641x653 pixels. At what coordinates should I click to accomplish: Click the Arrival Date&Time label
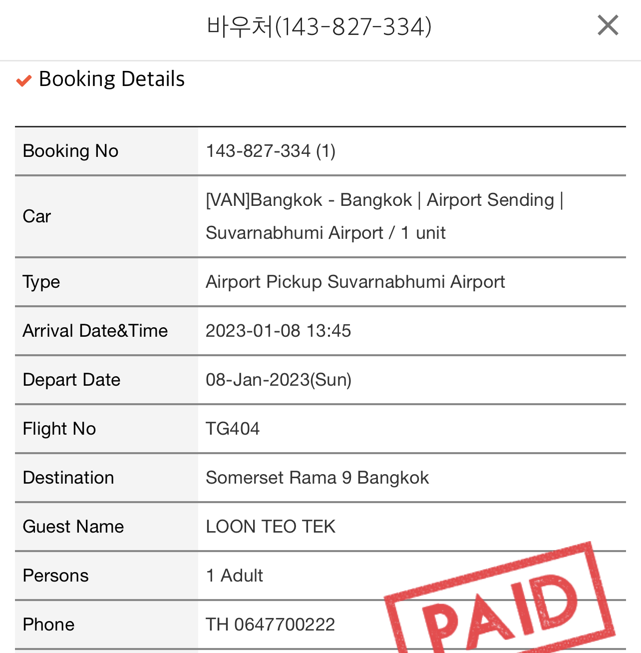point(95,331)
